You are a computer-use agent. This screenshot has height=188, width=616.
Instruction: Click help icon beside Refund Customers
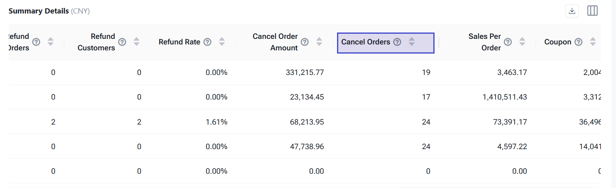tap(123, 42)
